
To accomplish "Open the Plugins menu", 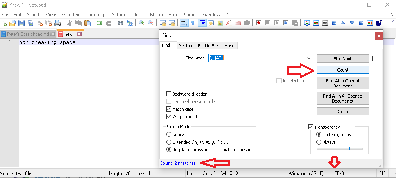I will (x=190, y=15).
